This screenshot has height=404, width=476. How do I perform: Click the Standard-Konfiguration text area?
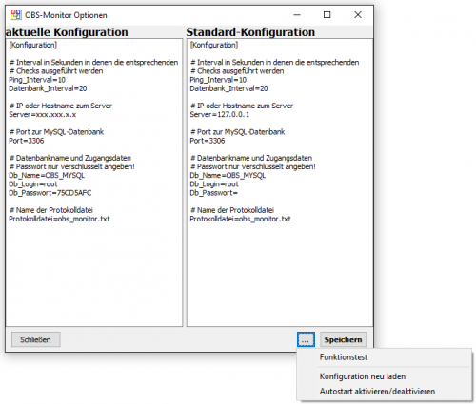tap(280, 183)
